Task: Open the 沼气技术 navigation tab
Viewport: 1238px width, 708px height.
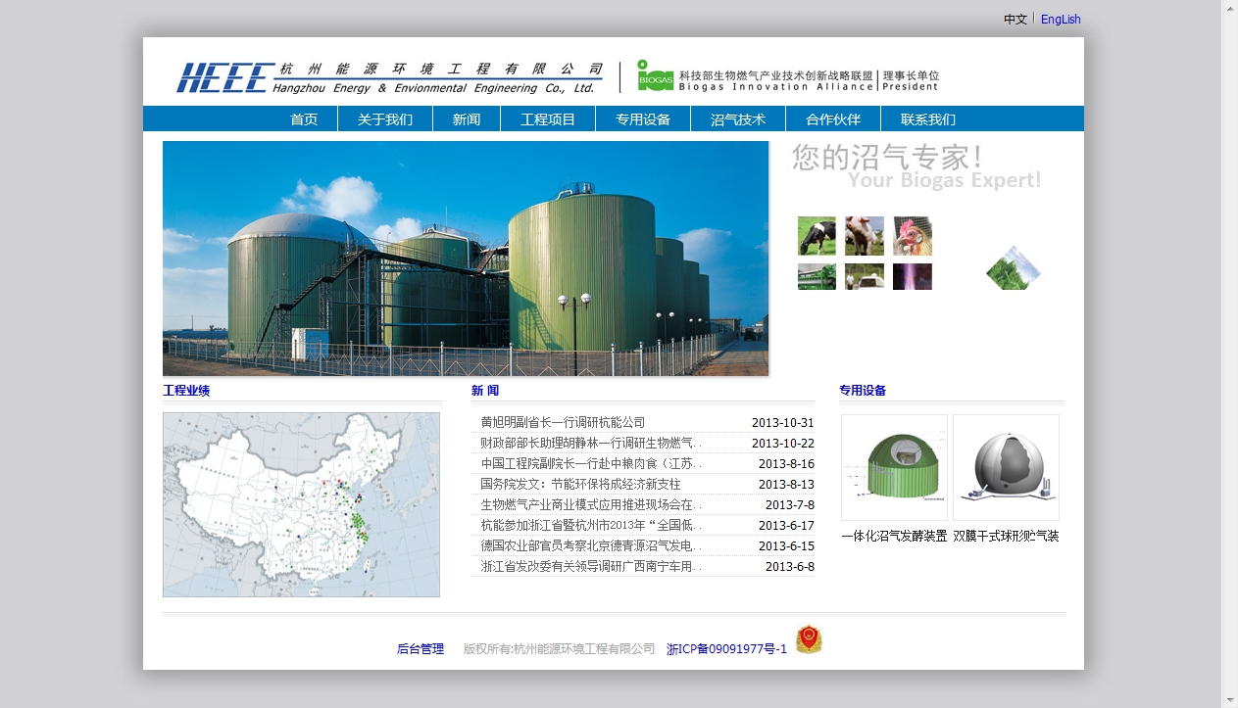Action: coord(738,119)
